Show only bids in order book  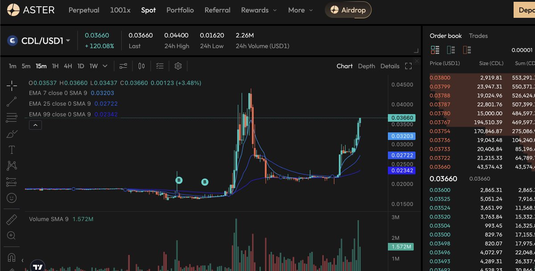[451, 50]
